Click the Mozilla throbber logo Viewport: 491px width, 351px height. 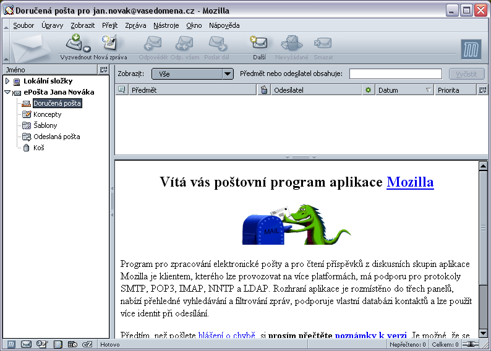coord(471,49)
